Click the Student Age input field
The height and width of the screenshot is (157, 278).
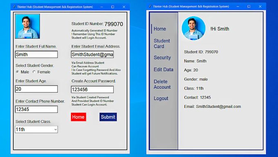pyautogui.click(x=36, y=89)
